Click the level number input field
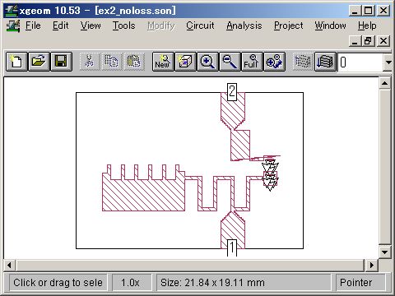The width and height of the screenshot is (395, 296). click(x=360, y=62)
